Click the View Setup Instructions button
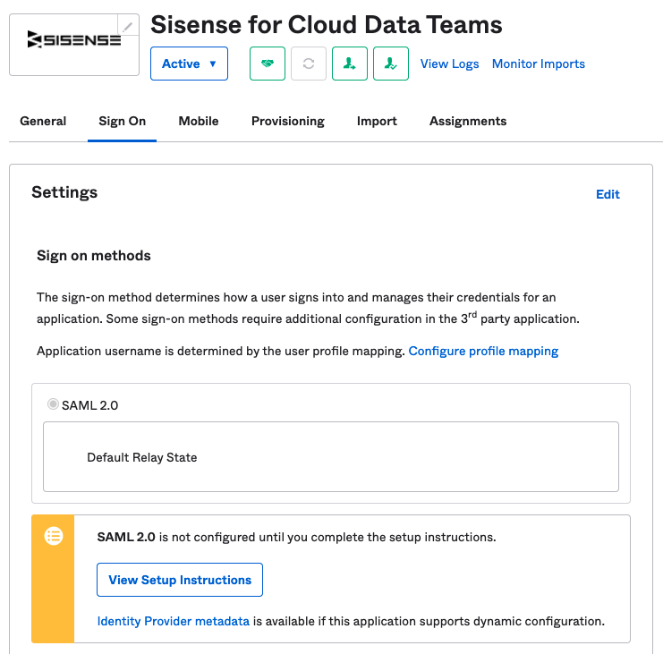Screen dimensions: 663x654 click(x=180, y=580)
